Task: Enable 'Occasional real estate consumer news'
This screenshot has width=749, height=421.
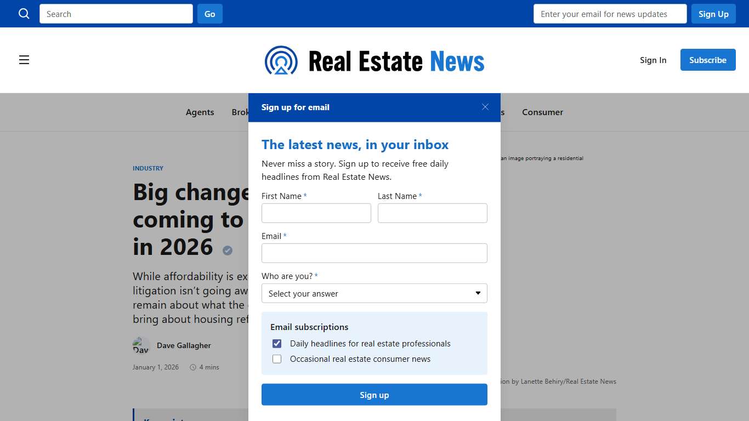Action: (x=277, y=359)
